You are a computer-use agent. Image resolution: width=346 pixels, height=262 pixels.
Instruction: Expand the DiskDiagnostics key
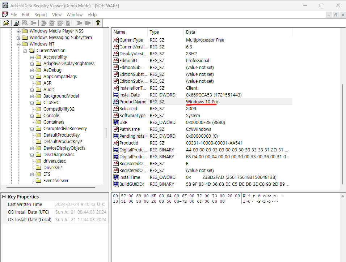pyautogui.click(x=32, y=155)
